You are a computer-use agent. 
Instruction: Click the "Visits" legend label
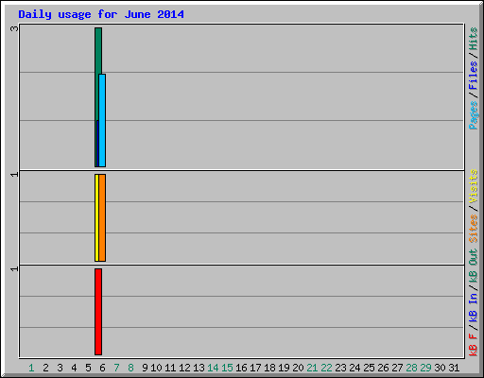pos(473,186)
